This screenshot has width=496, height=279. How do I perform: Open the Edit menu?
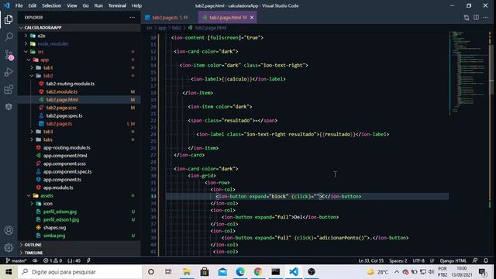coord(33,5)
